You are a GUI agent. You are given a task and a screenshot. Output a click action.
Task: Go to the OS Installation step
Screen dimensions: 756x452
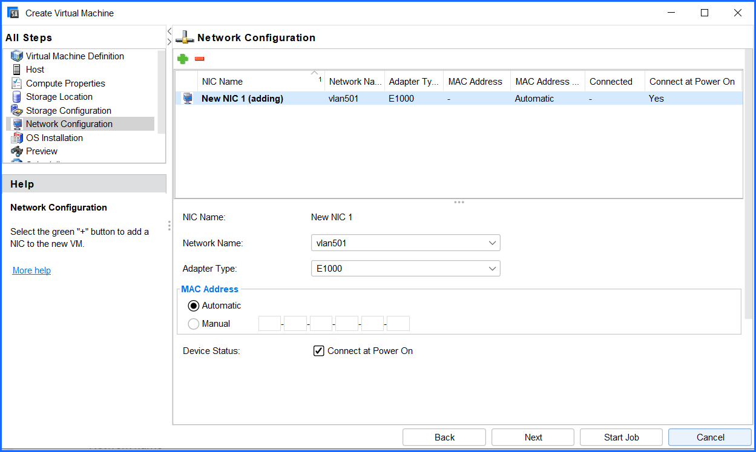pos(54,138)
